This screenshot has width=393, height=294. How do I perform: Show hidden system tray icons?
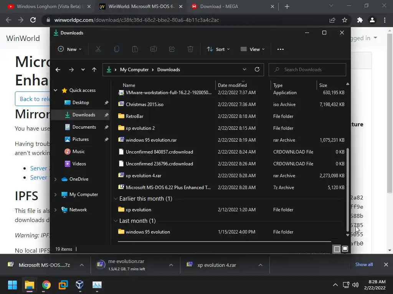(x=335, y=285)
